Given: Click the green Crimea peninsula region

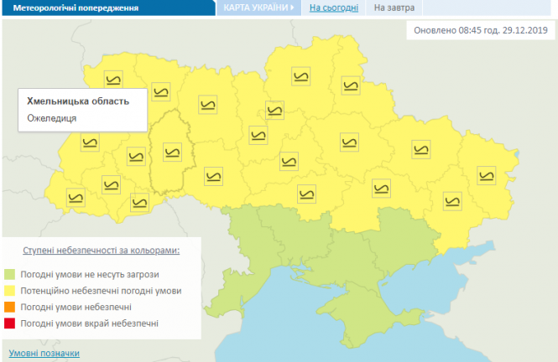Looking at the screenshot, I should [x=363, y=313].
